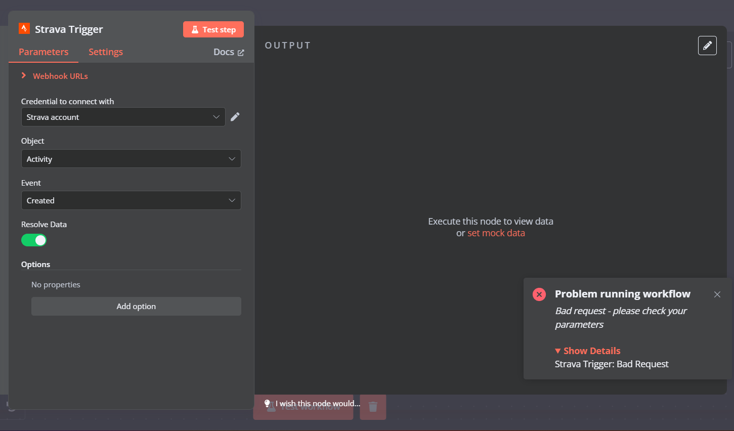Expand the Webhook URLs section
This screenshot has height=431, width=734.
click(54, 76)
